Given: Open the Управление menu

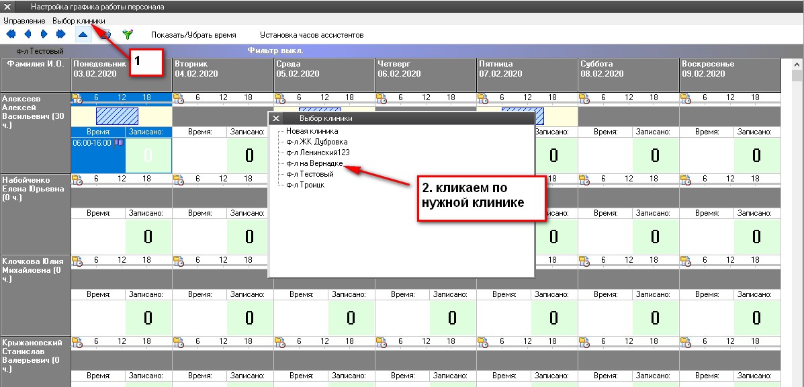Looking at the screenshot, I should [24, 21].
